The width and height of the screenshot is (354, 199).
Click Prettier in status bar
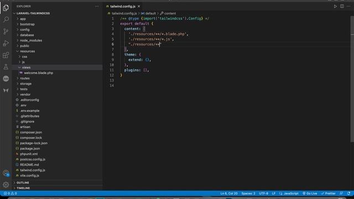pyautogui.click(x=328, y=193)
